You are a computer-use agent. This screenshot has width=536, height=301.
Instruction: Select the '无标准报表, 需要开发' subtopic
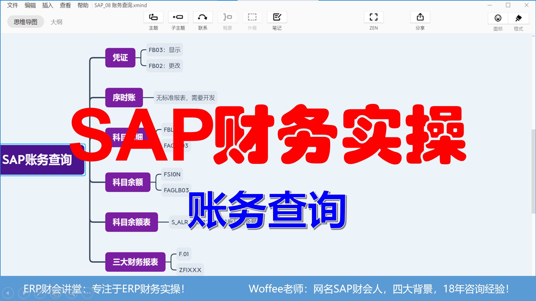186,98
